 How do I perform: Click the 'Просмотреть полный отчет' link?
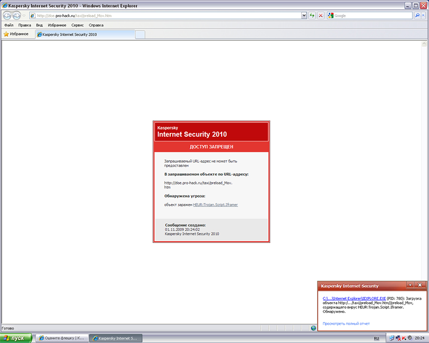[346, 323]
